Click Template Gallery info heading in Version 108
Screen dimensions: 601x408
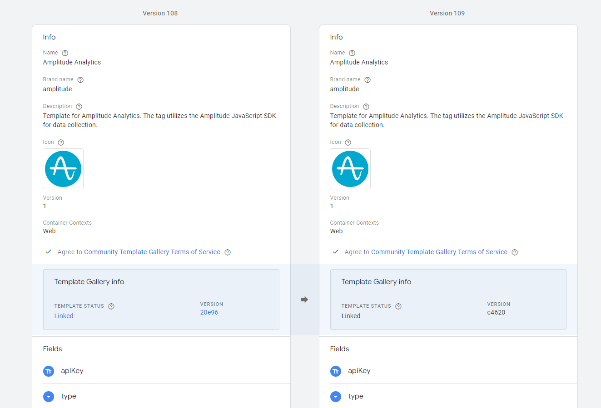[89, 282]
